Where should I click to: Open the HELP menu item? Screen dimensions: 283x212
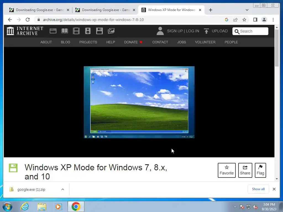point(111,42)
